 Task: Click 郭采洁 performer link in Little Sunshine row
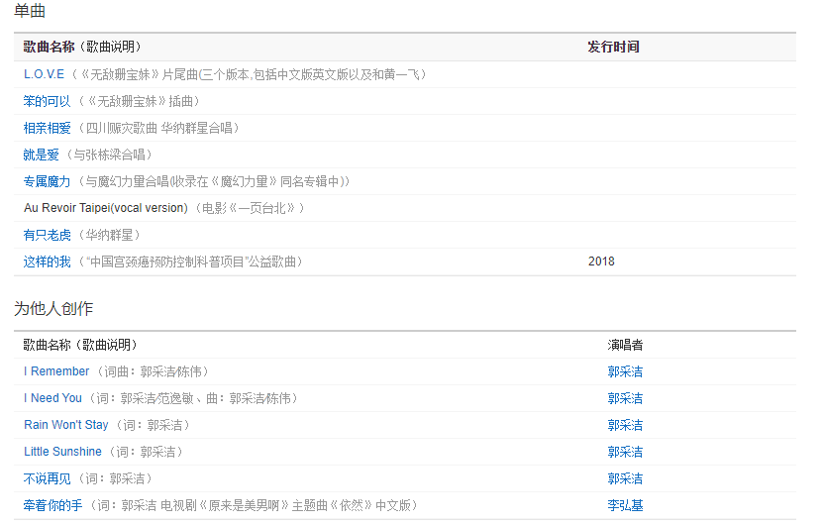pyautogui.click(x=625, y=452)
